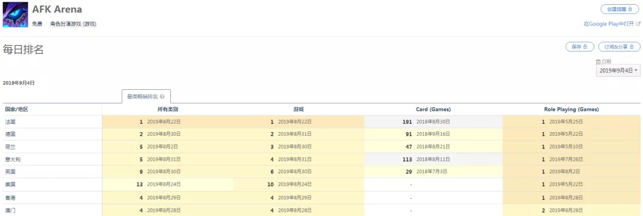This screenshot has height=216, width=643.
Task: Select the 法国 row label
Action: tap(10, 122)
